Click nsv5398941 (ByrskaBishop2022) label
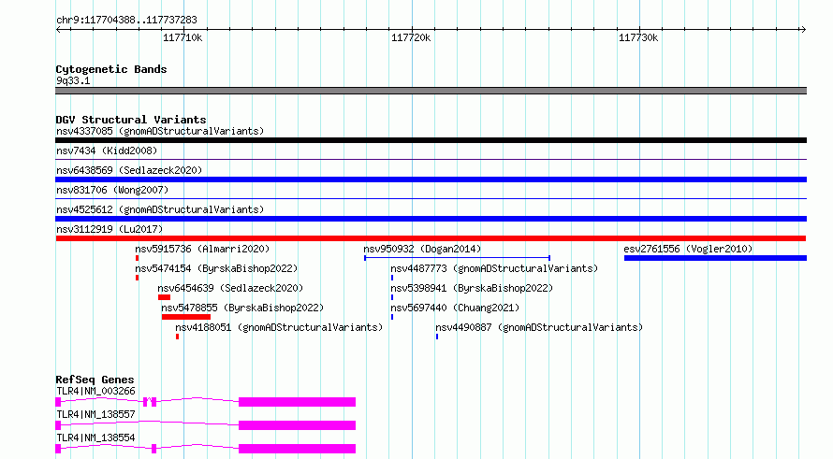 [x=472, y=288]
